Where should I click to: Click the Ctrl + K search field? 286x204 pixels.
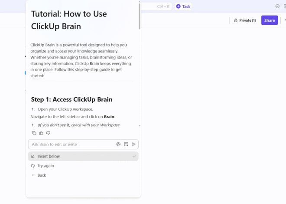[156, 7]
